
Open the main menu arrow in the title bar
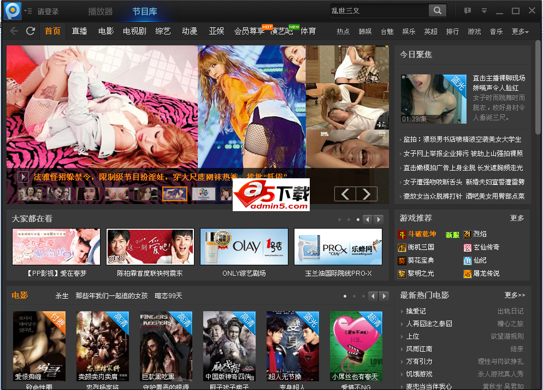(485, 10)
